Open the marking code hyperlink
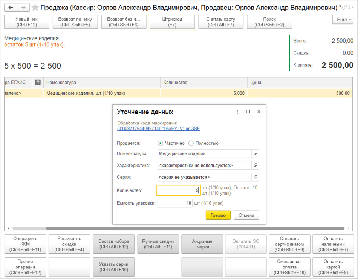The image size is (358, 279). (158, 129)
